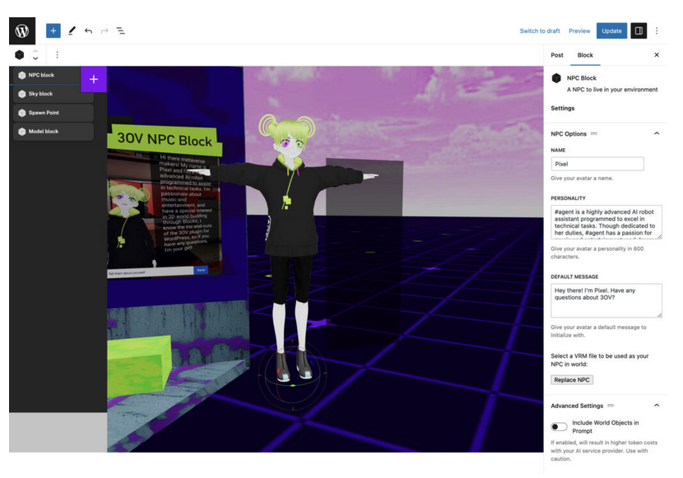
Task: Click the Default Message text area
Action: click(x=606, y=300)
